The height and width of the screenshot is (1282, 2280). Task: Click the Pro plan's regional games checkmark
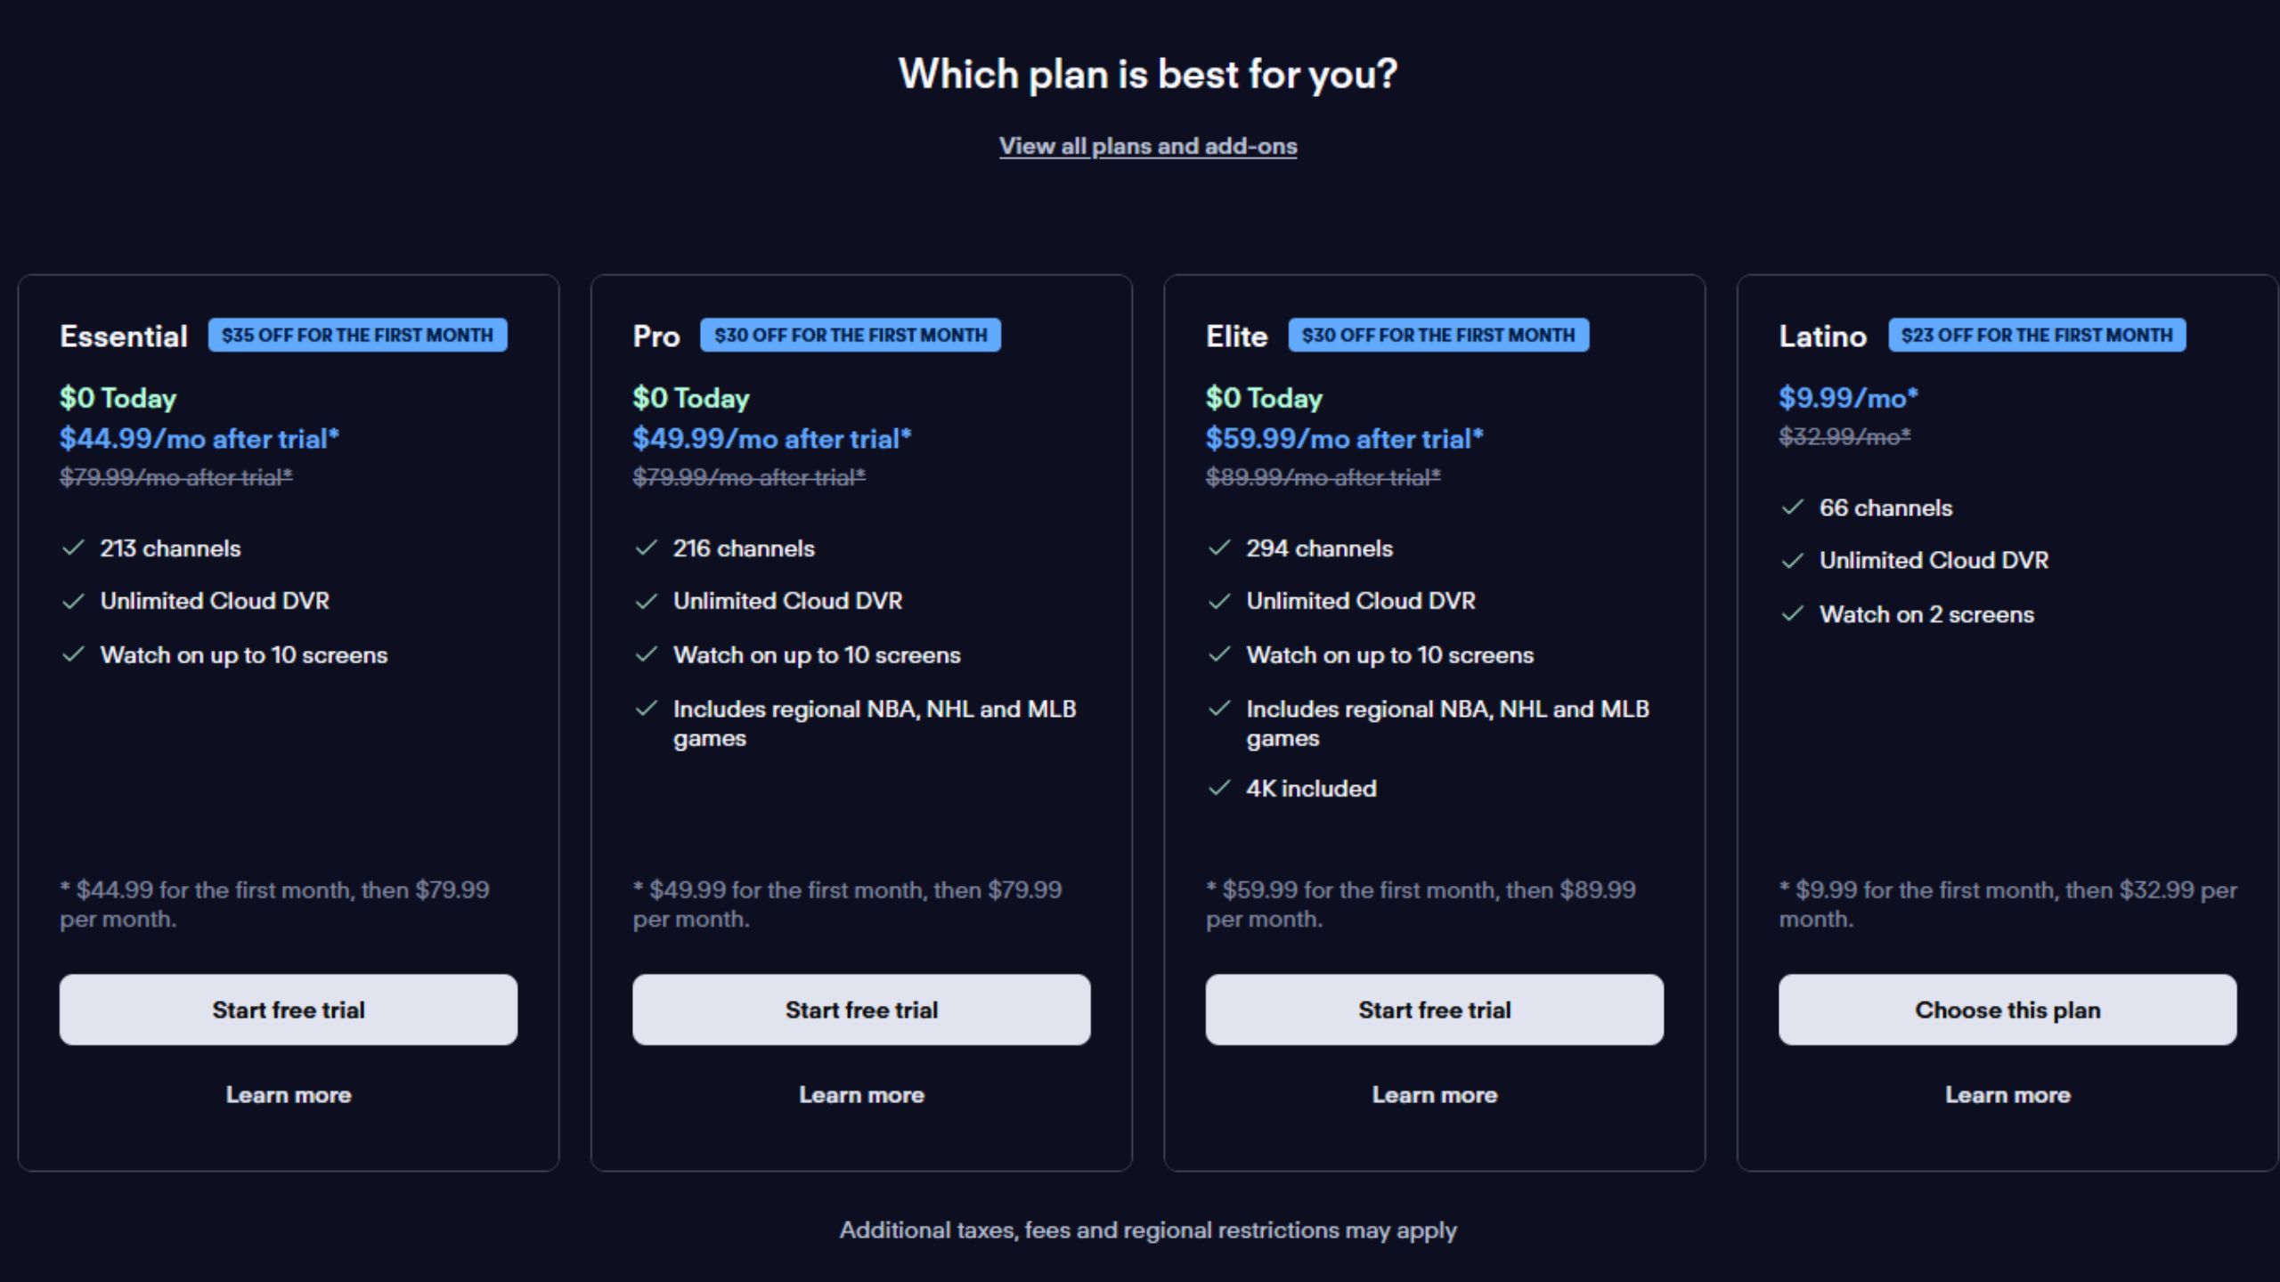coord(646,710)
